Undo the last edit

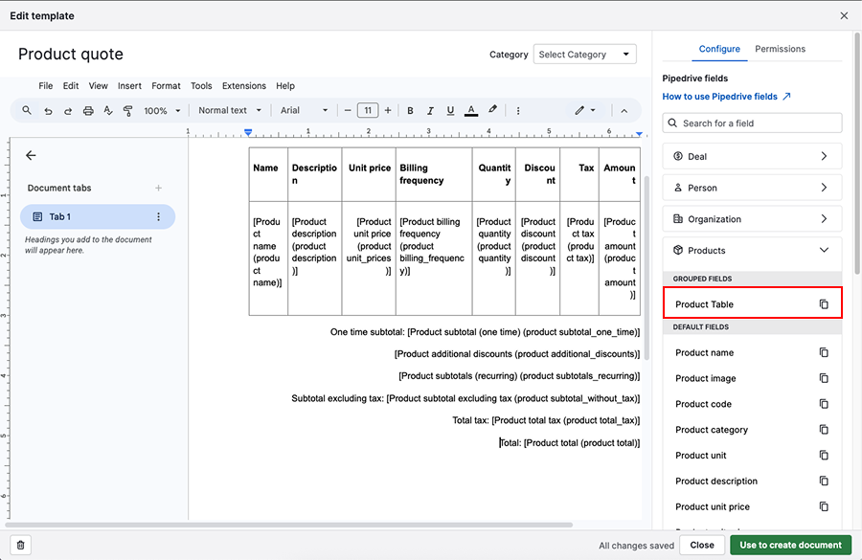pyautogui.click(x=48, y=111)
